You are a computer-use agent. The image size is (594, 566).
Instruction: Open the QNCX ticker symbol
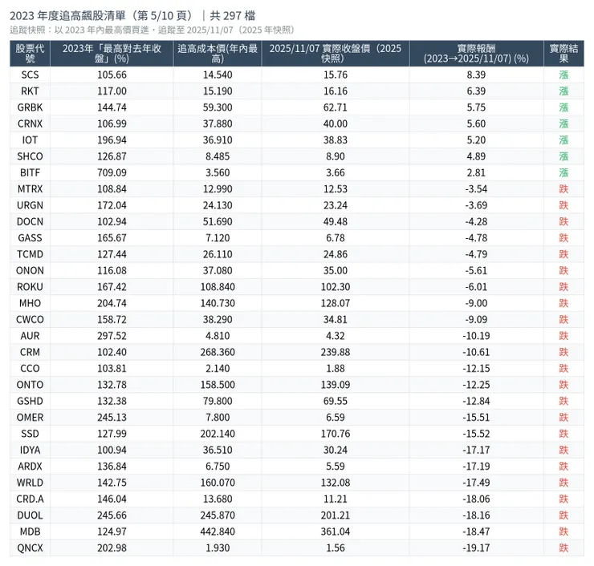point(31,548)
